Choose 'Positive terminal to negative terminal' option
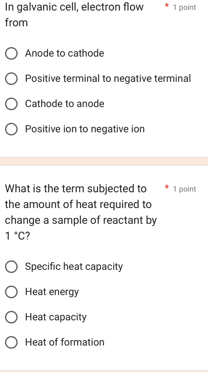 click(12, 79)
